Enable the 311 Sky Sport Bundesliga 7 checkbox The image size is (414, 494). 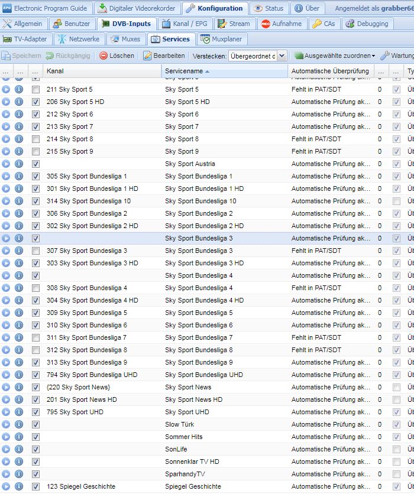click(x=35, y=337)
